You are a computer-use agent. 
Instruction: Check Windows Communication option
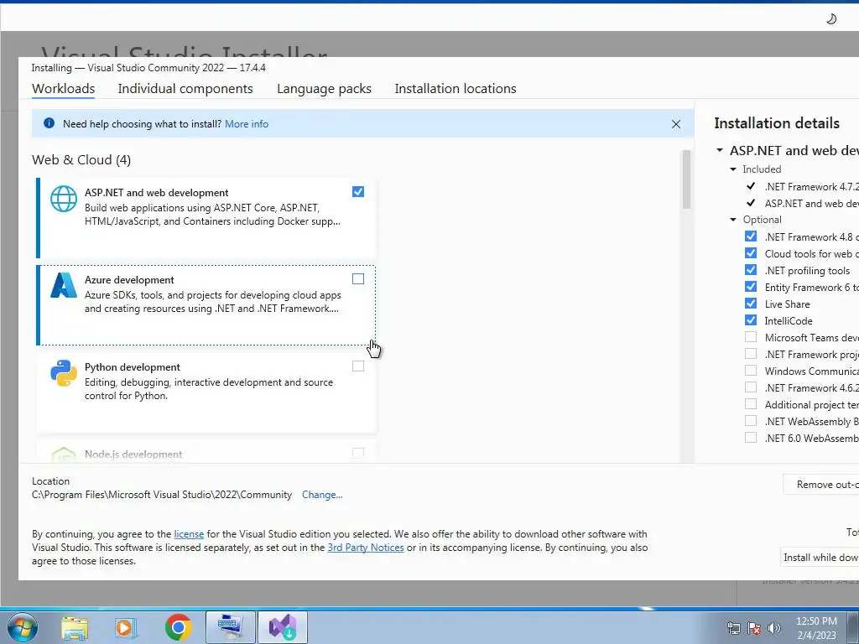pos(751,370)
